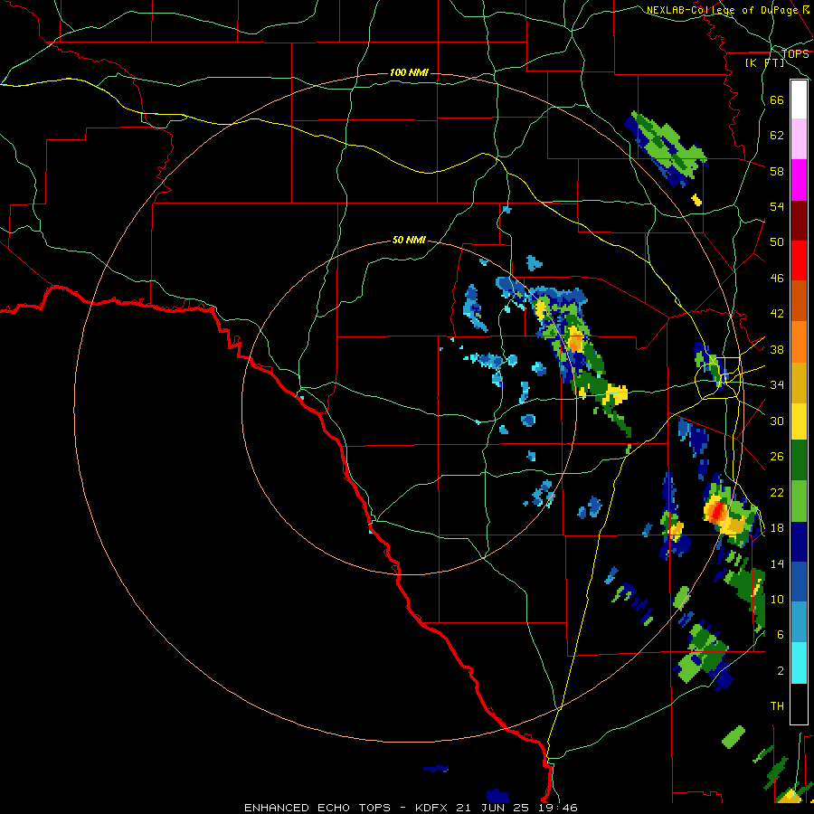The width and height of the screenshot is (814, 814).
Task: Click the '46' legend value
Action: (x=777, y=279)
